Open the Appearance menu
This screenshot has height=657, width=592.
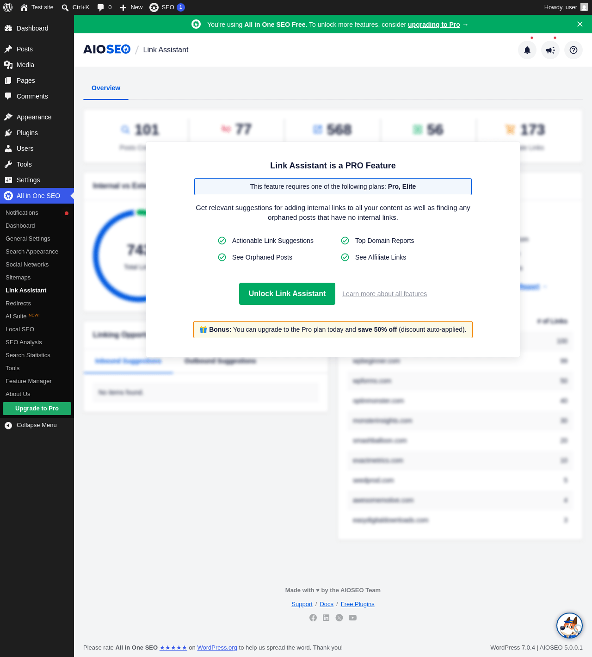[37, 117]
